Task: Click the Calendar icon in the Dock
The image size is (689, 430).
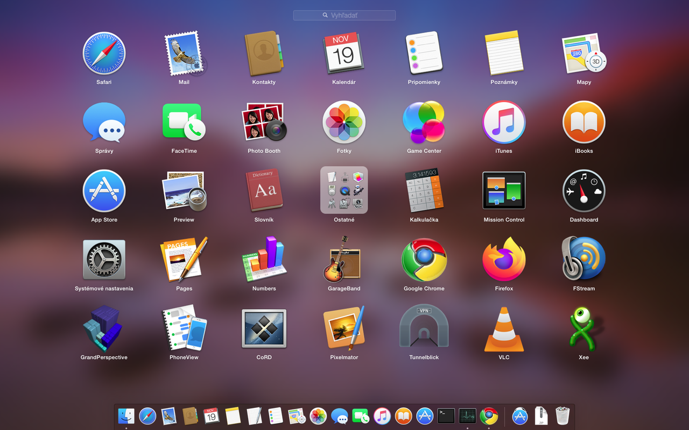Action: 212,415
